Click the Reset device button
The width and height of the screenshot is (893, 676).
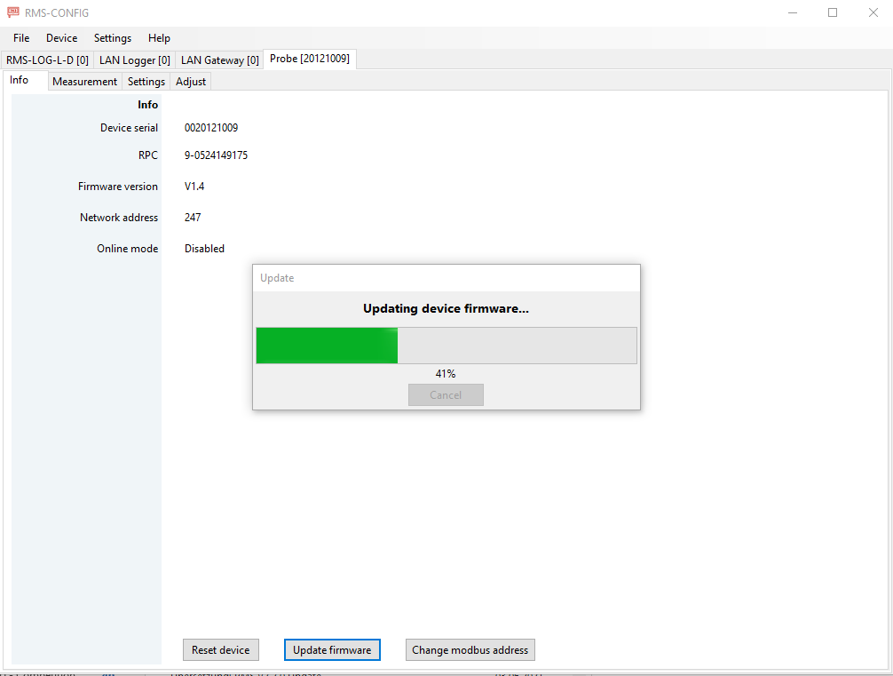click(221, 649)
